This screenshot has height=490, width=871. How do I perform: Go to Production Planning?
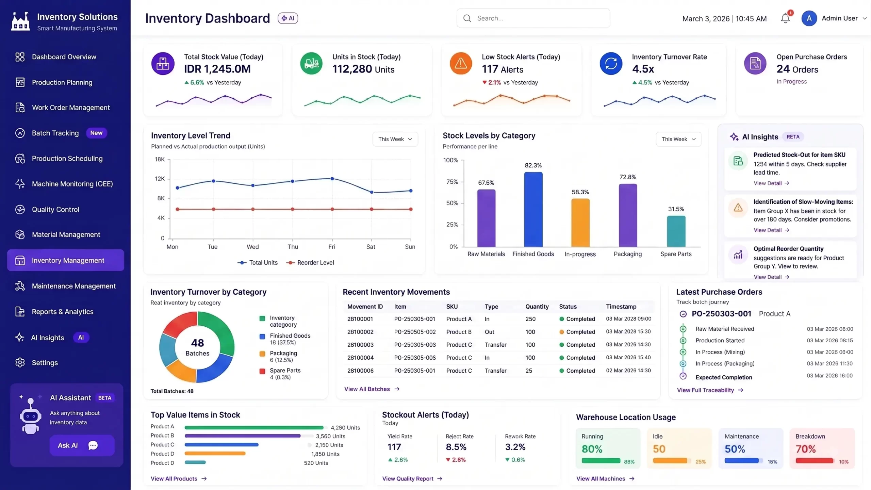(66, 82)
